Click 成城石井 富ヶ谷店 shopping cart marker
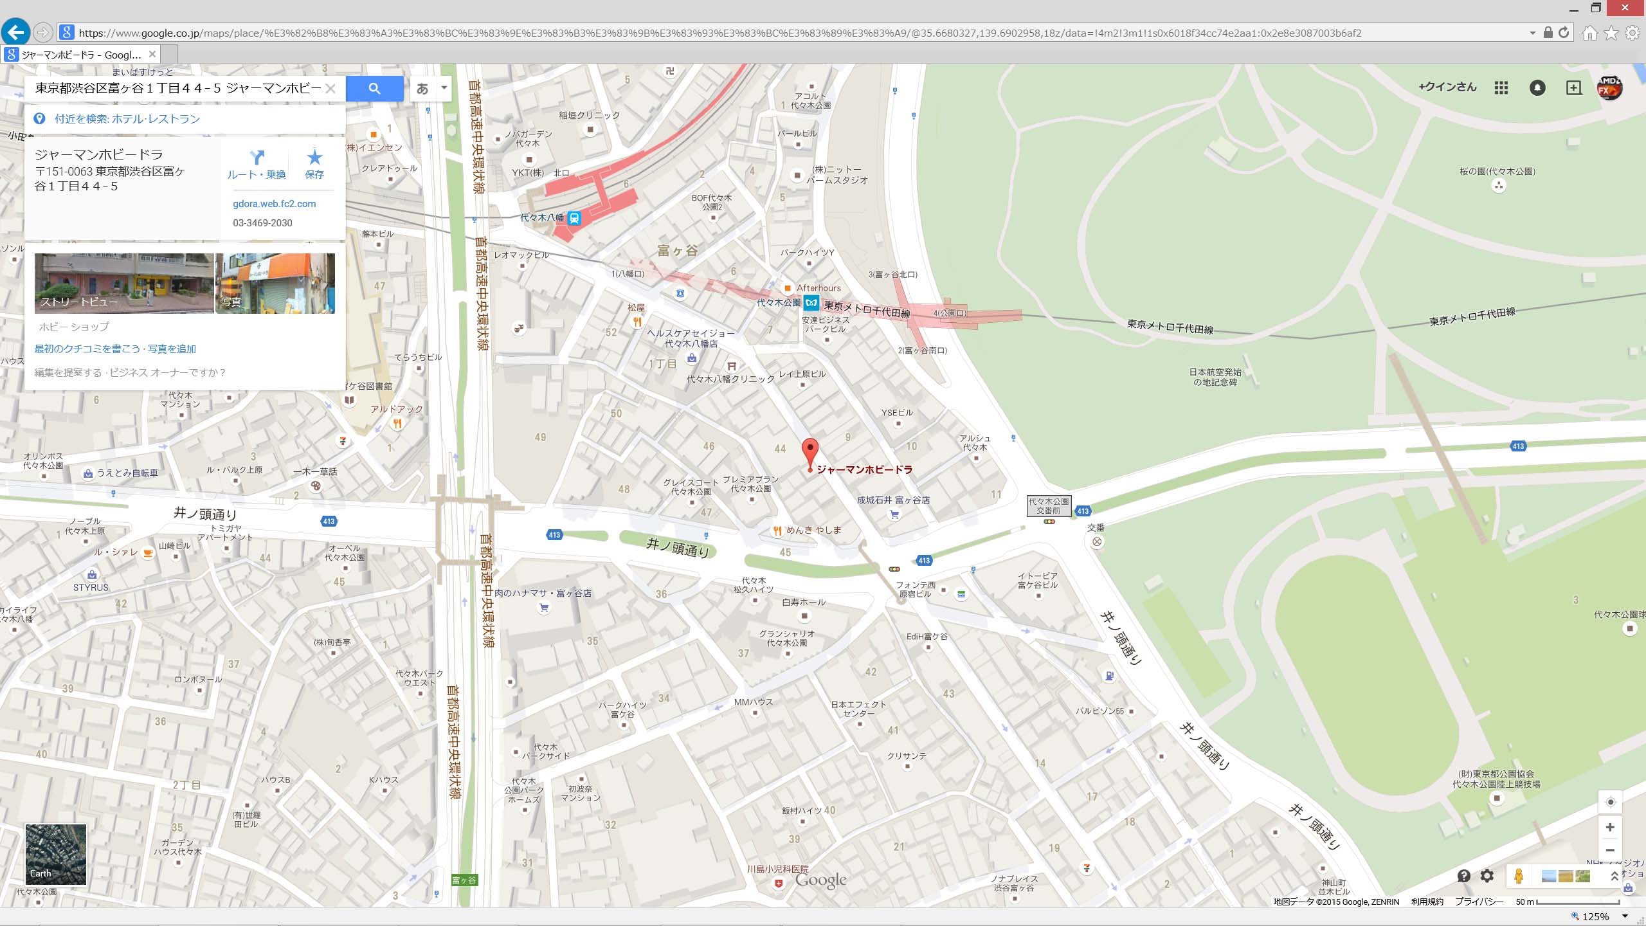Image resolution: width=1646 pixels, height=926 pixels. 894,514
